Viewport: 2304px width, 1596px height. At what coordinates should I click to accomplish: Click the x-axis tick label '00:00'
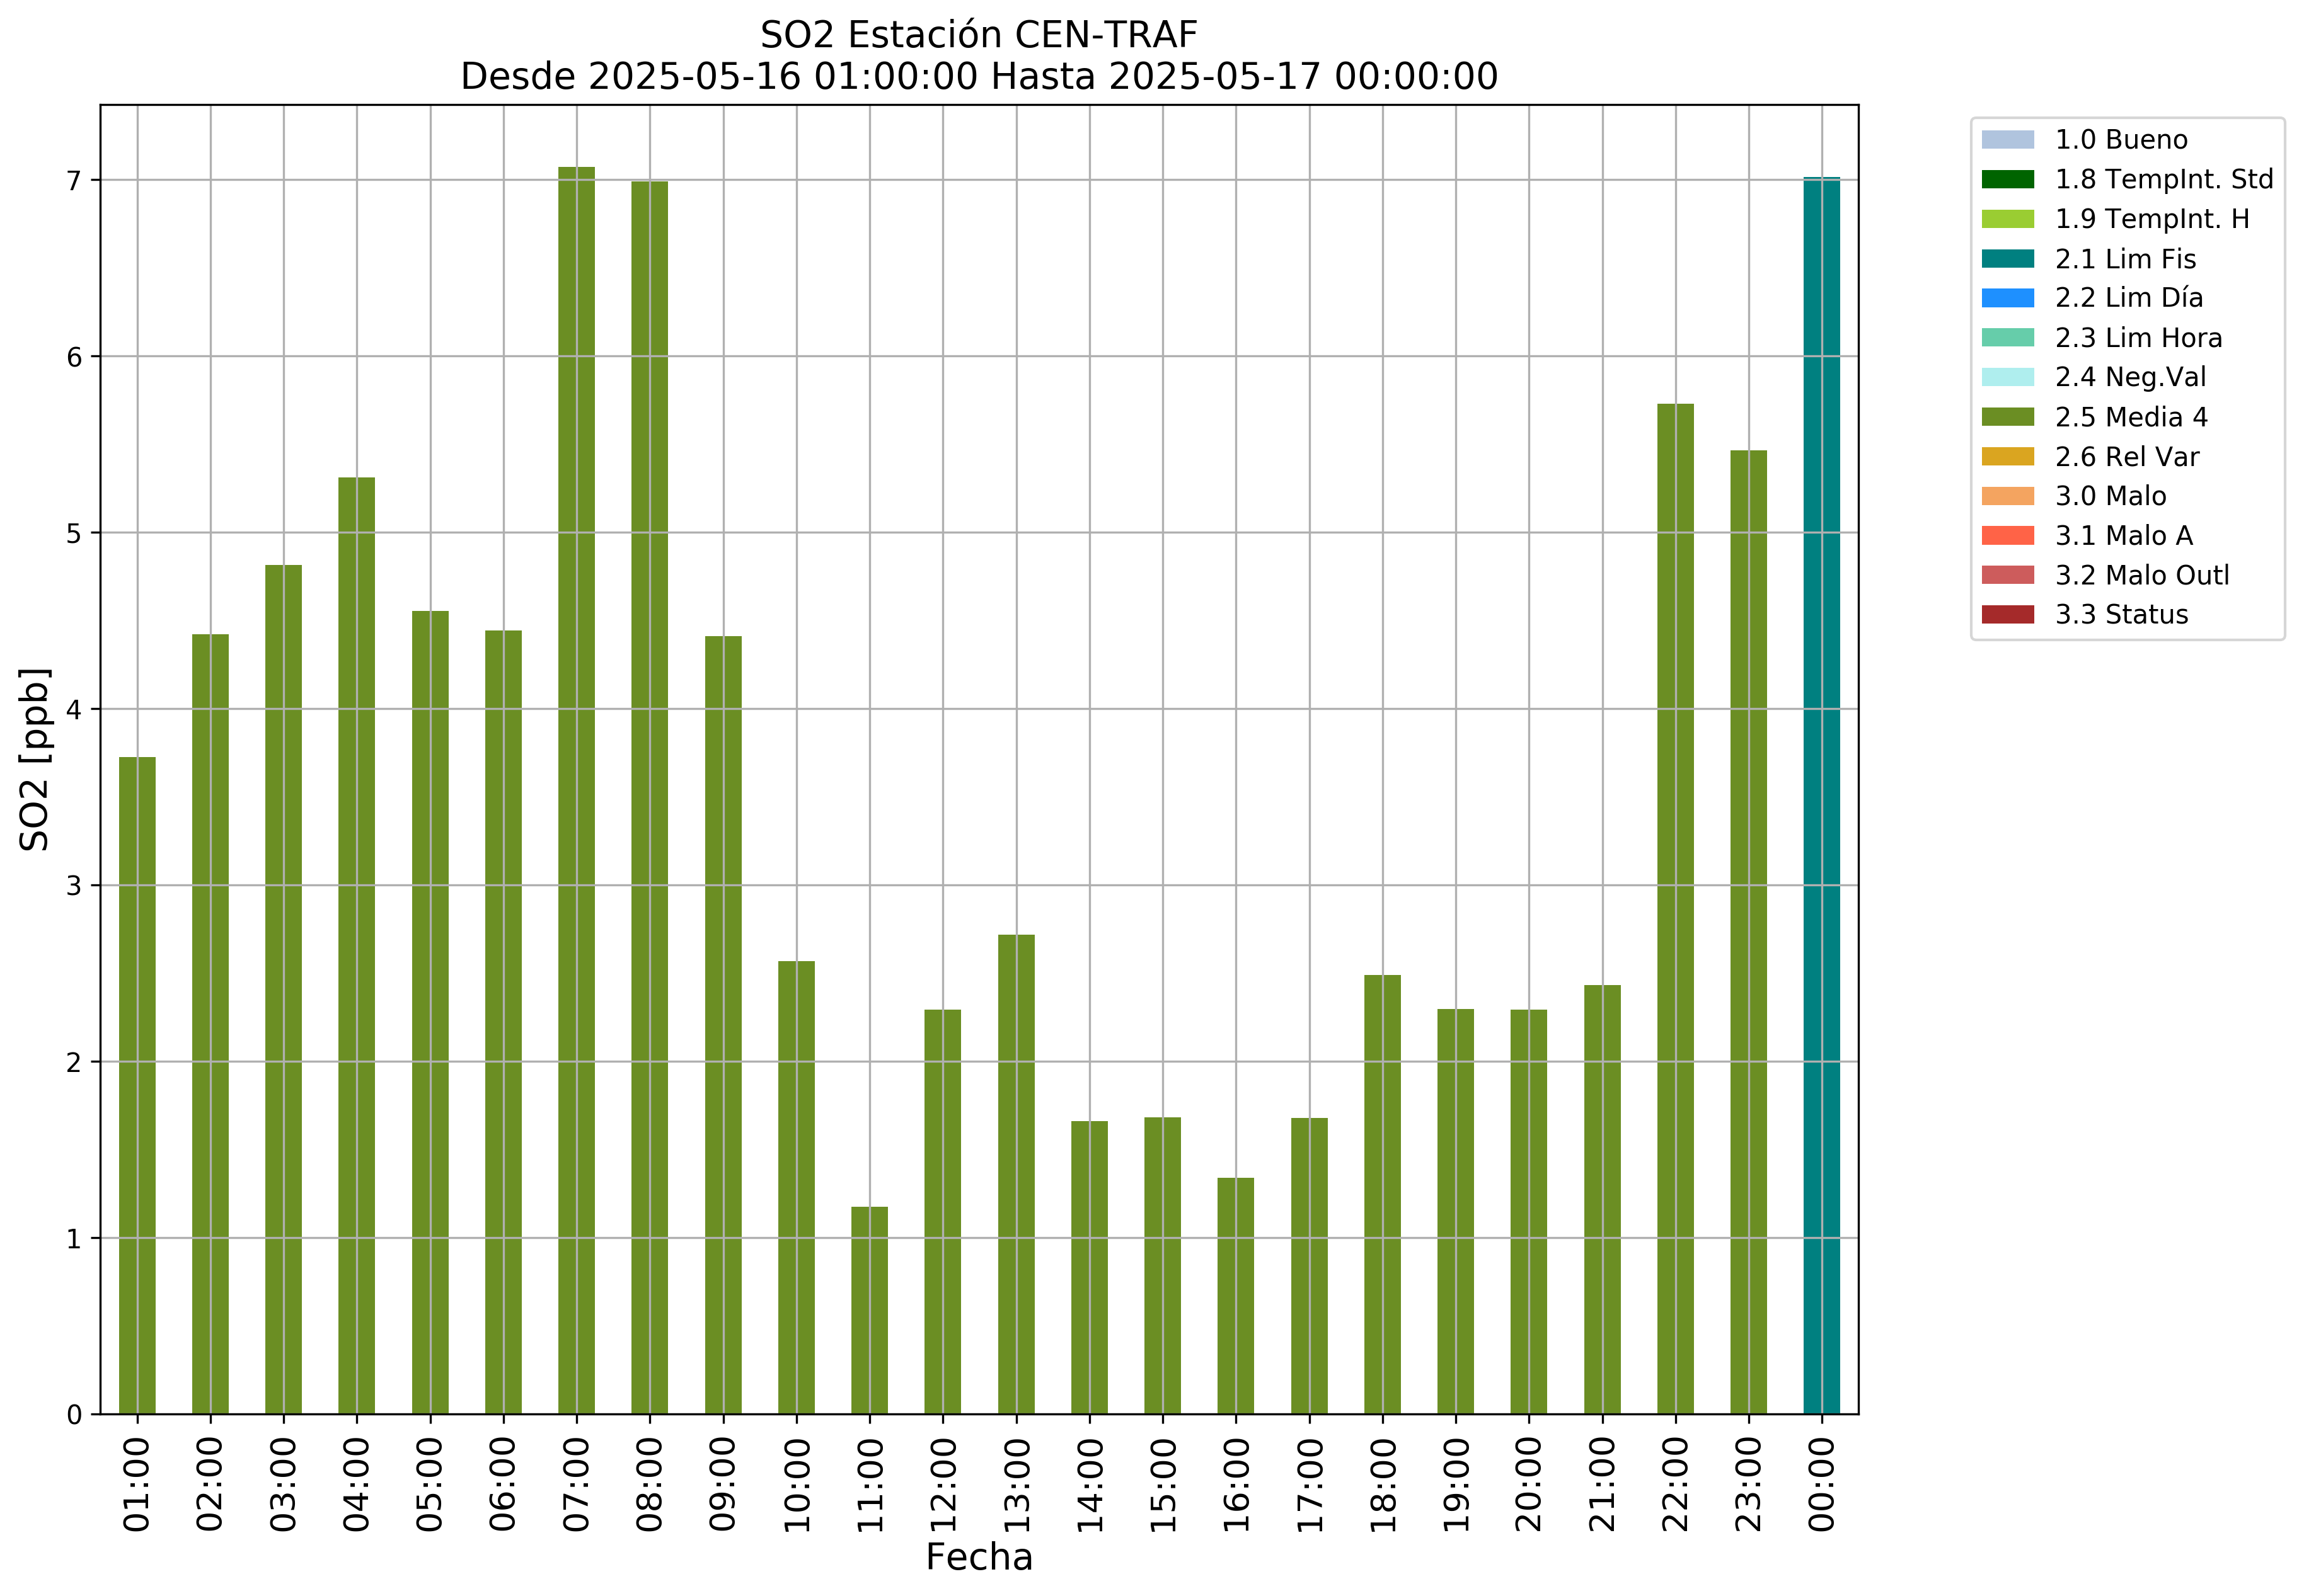coord(1821,1484)
